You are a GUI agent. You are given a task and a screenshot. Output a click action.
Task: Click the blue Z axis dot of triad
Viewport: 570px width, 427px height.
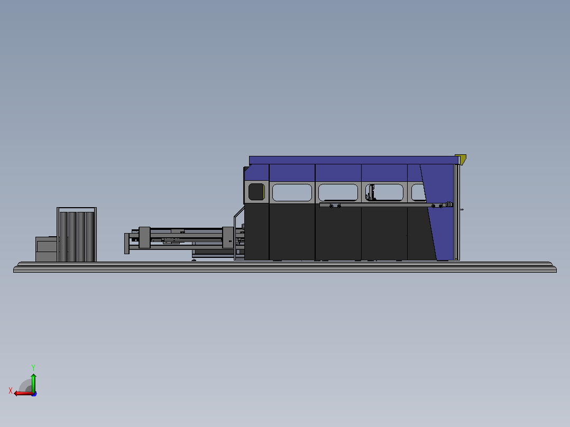pos(34,394)
